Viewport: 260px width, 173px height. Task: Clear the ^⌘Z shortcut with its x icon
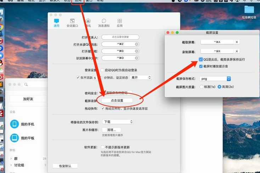click(137, 44)
